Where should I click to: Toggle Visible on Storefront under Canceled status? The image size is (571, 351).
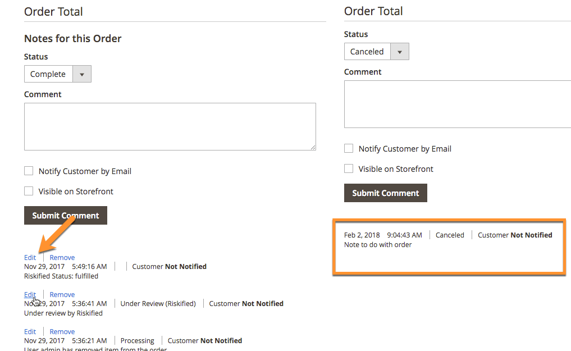349,169
